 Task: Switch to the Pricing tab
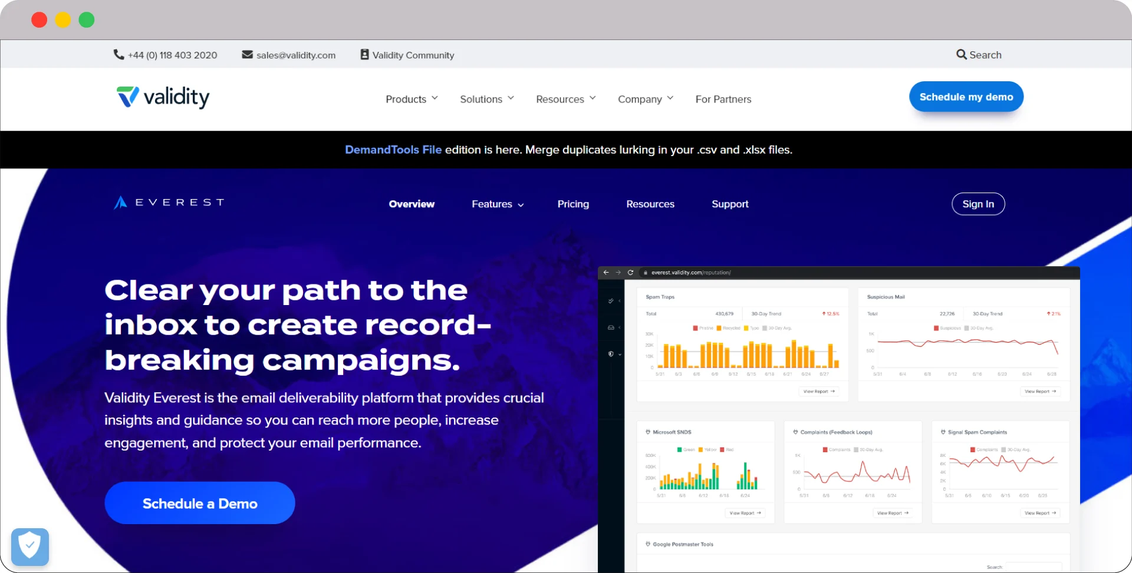pyautogui.click(x=572, y=204)
